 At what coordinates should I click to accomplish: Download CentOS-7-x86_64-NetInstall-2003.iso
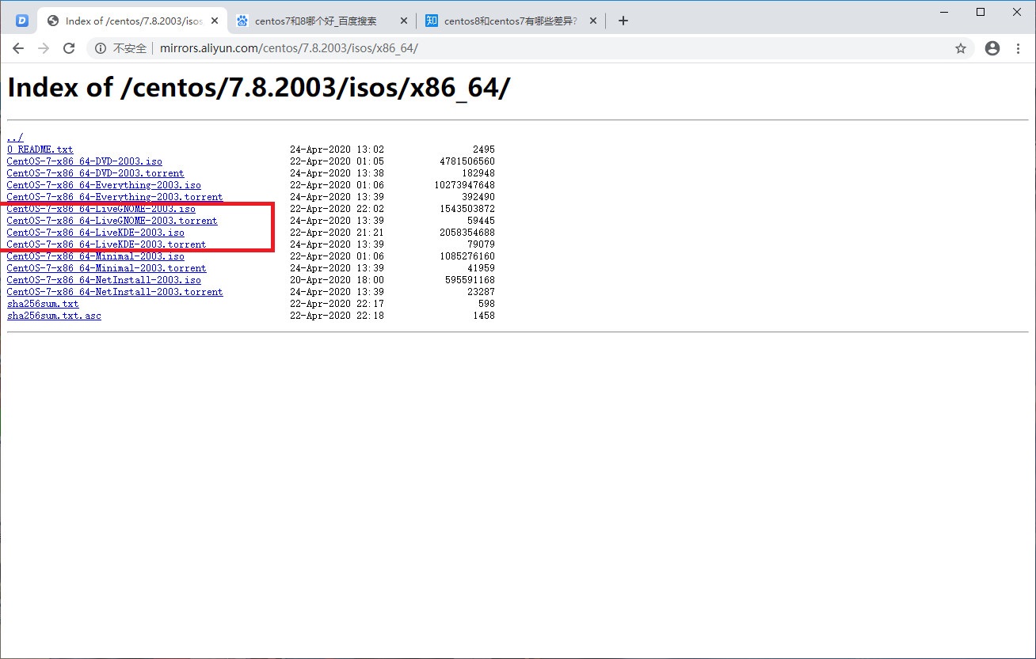click(x=104, y=280)
